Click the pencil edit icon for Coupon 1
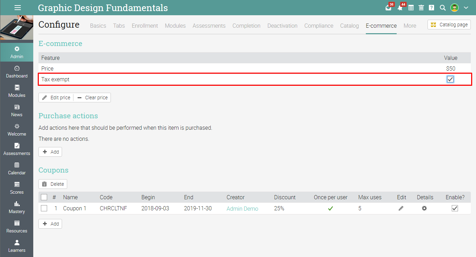 (401, 208)
